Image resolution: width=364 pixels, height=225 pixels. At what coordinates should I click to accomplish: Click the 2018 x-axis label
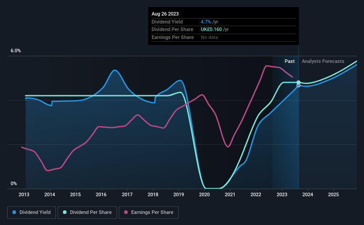pyautogui.click(x=153, y=194)
